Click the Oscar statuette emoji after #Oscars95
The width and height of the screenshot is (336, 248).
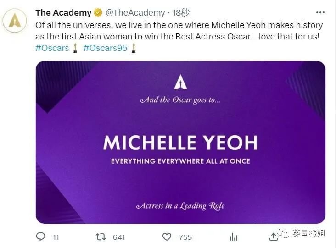click(134, 48)
